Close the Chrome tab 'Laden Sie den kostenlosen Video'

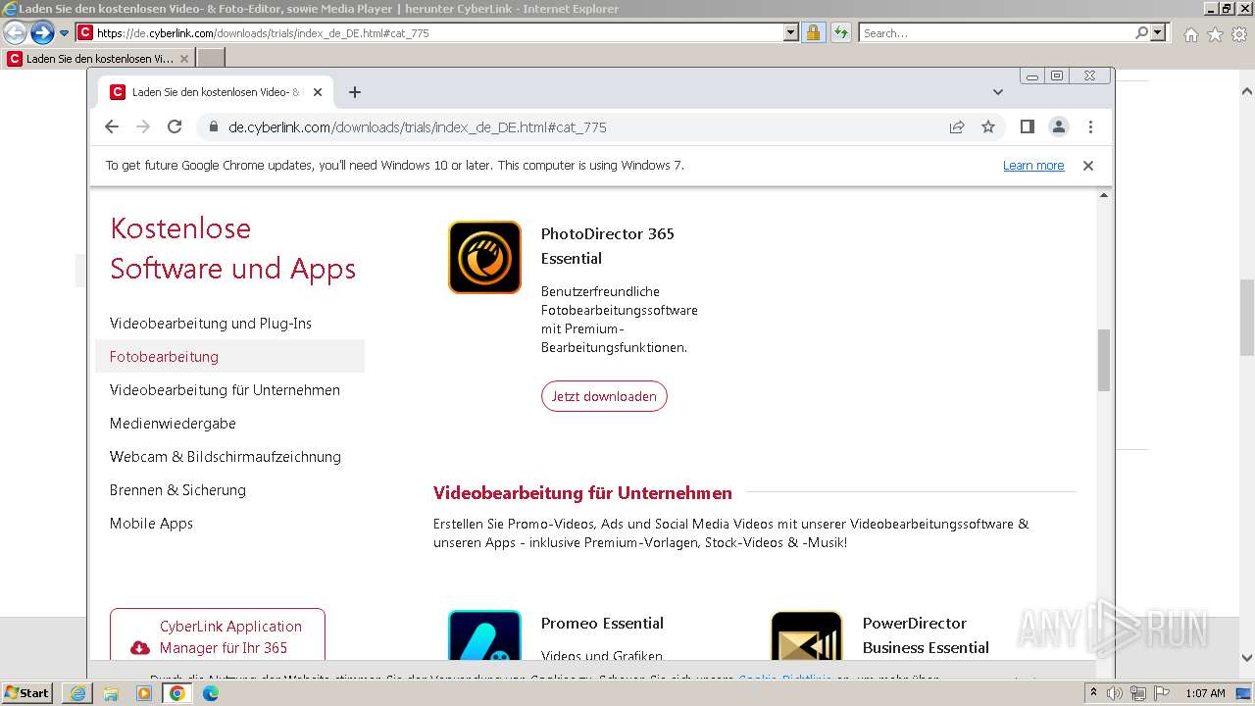[318, 92]
